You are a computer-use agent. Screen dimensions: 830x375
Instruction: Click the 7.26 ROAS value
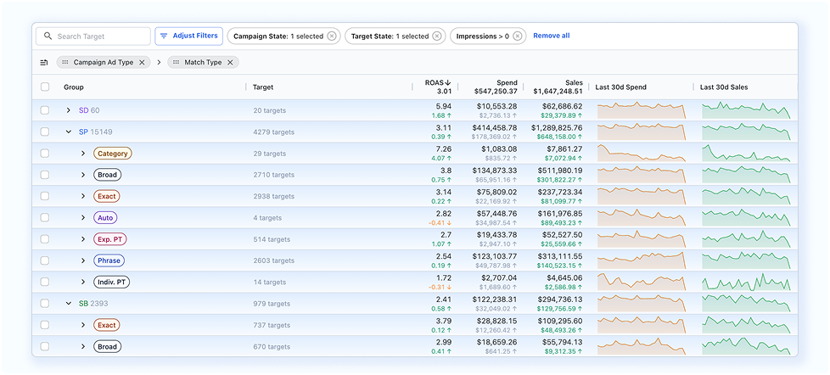(444, 149)
